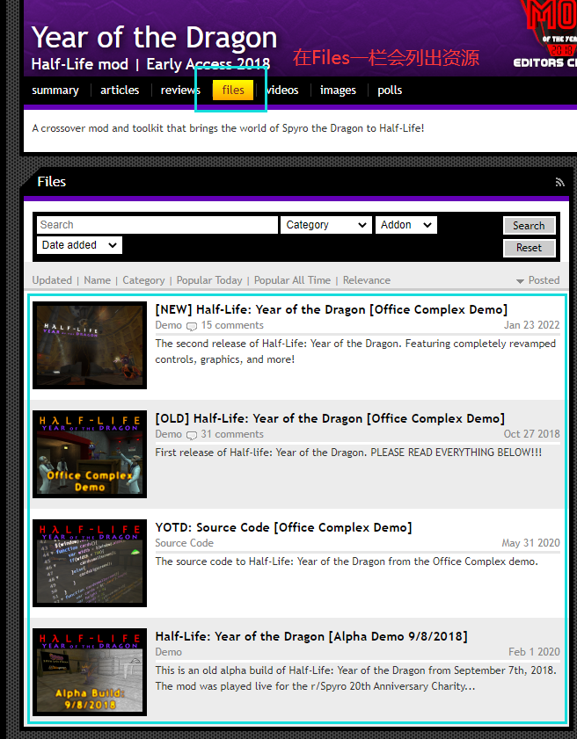Click comment bubble icon next to 15 comments
This screenshot has height=739, width=577.
192,326
